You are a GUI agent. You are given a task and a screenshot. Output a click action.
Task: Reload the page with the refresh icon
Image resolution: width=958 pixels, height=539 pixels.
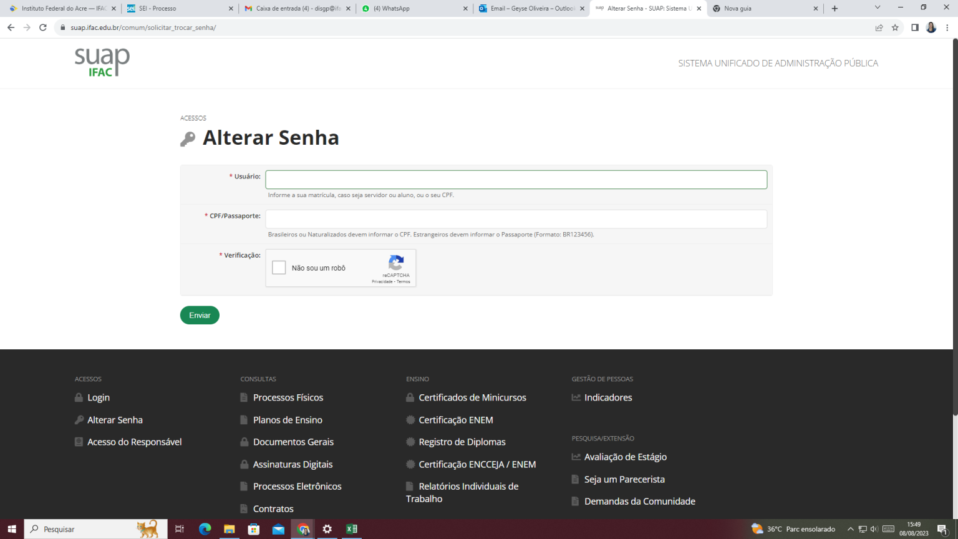[43, 27]
